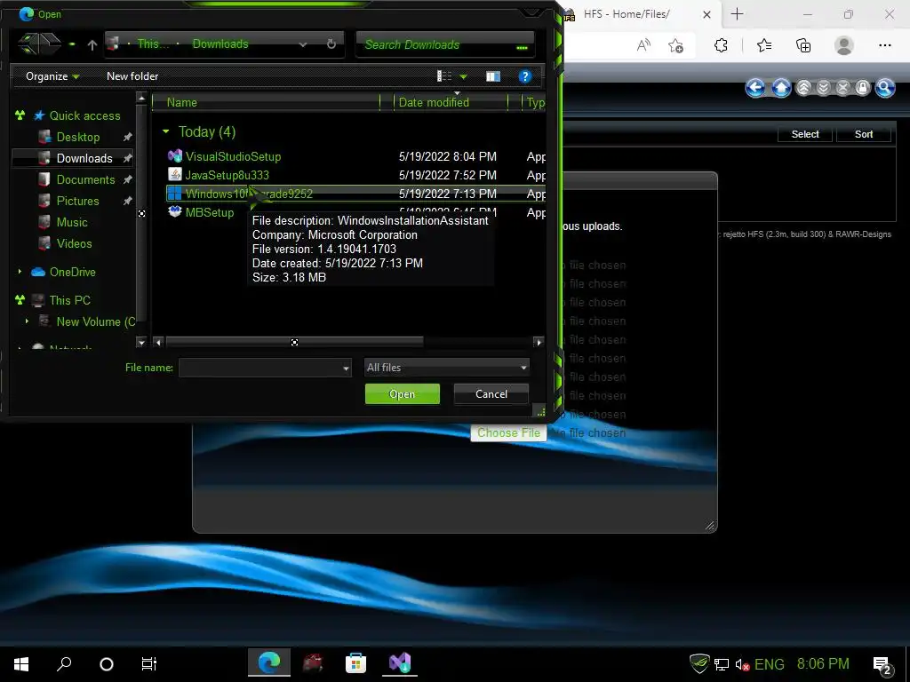Click the Help question mark in Open dialog
This screenshot has width=910, height=682.
pyautogui.click(x=524, y=76)
